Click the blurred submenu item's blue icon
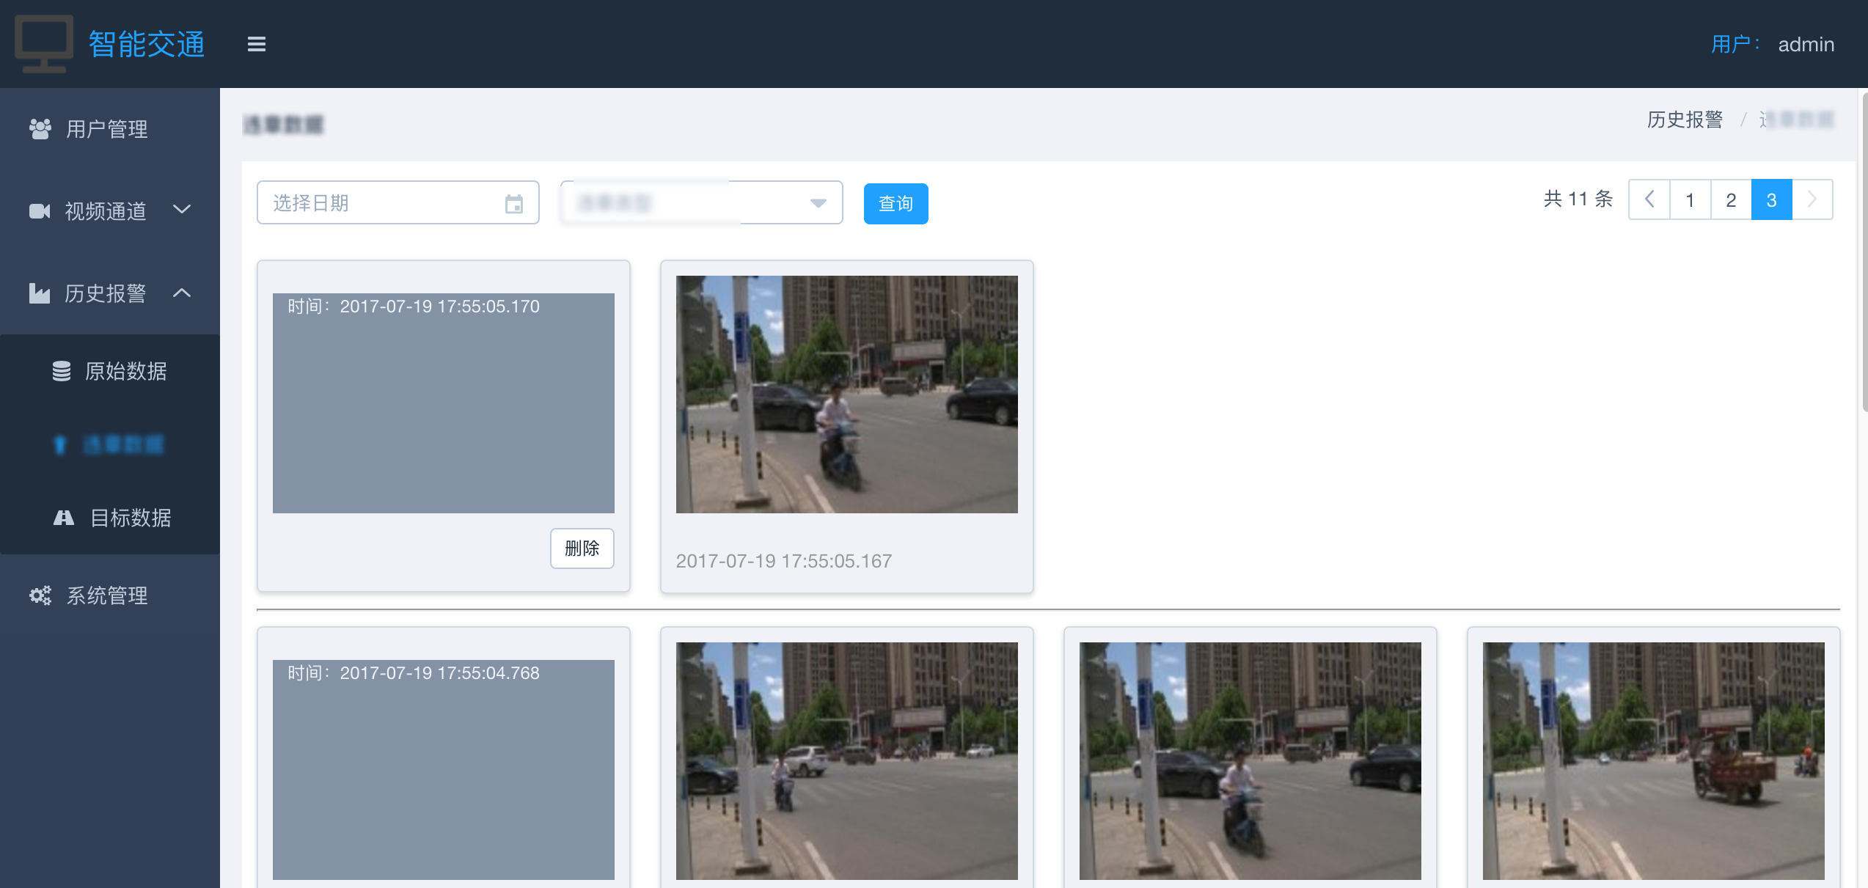The width and height of the screenshot is (1868, 888). tap(60, 444)
